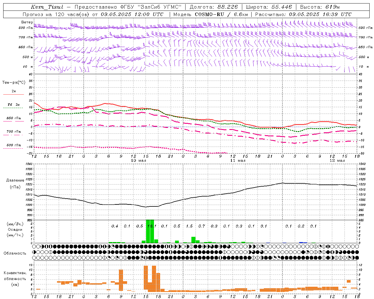Click the '0.4' precipitation total value
The height and width of the screenshot is (299, 374).
click(x=115, y=226)
